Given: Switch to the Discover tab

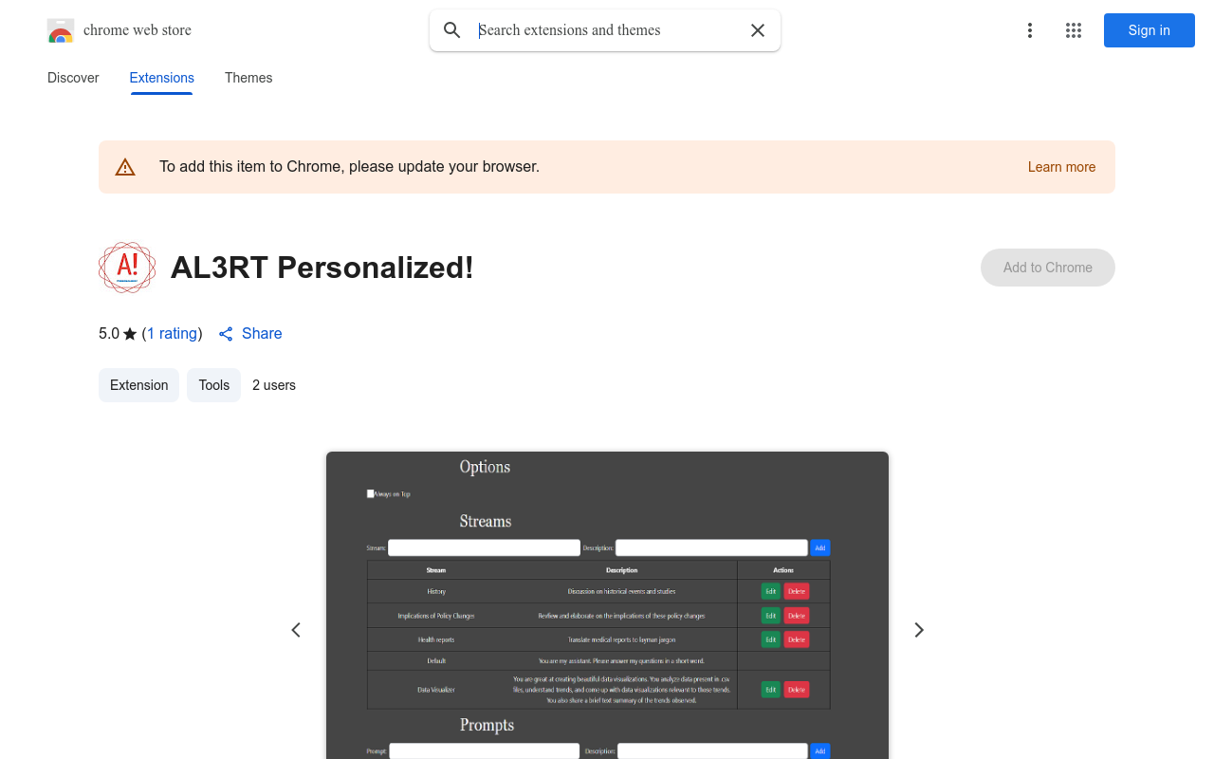Looking at the screenshot, I should [73, 78].
